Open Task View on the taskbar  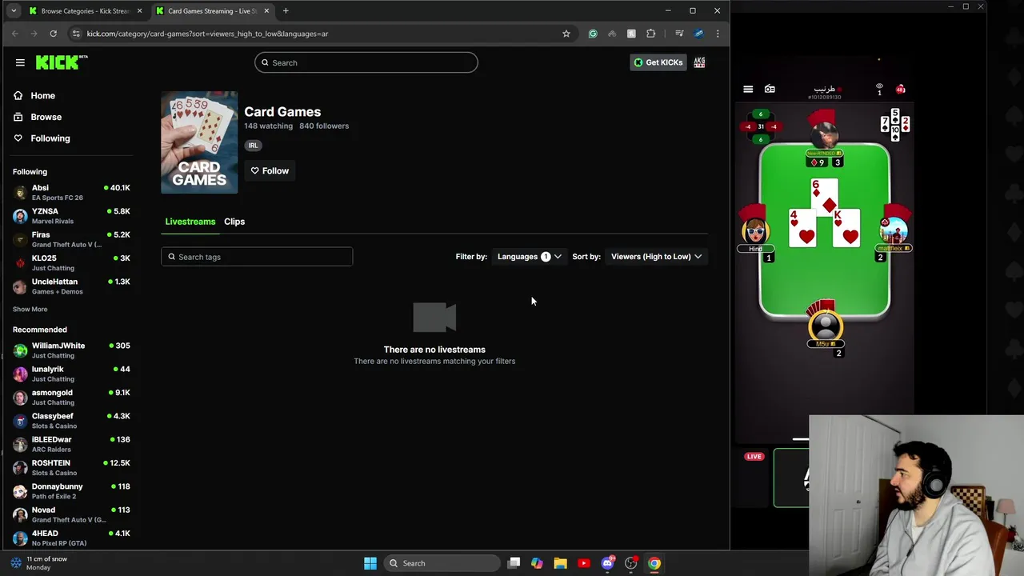pyautogui.click(x=514, y=563)
